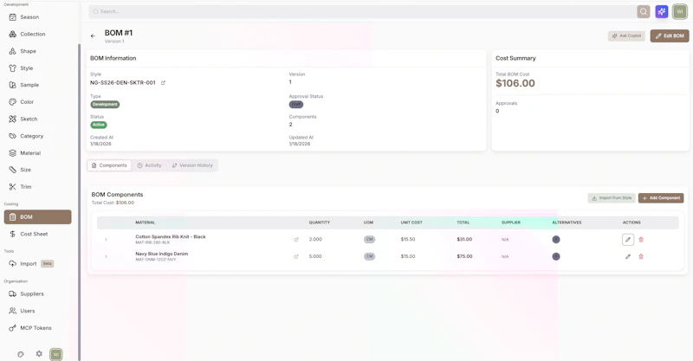Screen dimensions: 693x361
Task: Click the $15.50 unit cost
Action: 408,240
